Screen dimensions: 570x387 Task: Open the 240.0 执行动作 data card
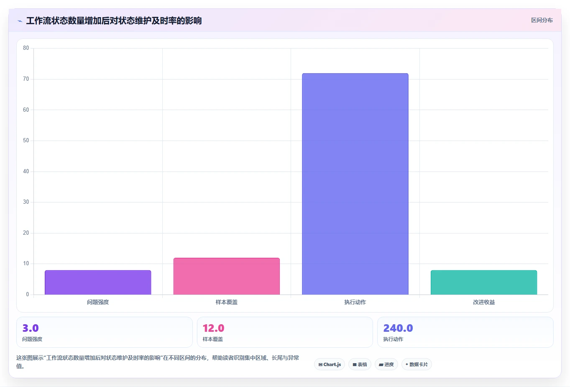(x=465, y=332)
